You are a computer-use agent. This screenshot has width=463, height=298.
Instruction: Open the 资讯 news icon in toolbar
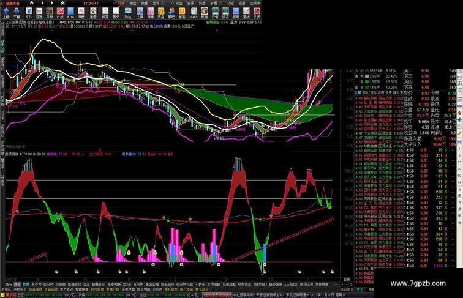coord(225,12)
